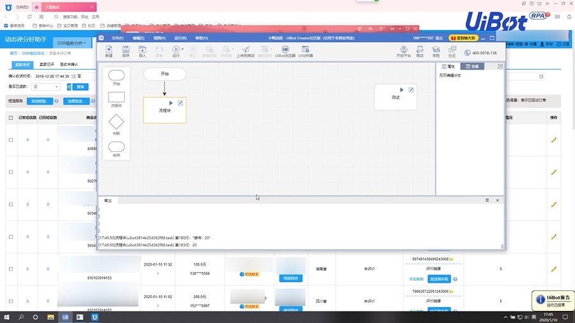Click the 退出 link beside the account number

click(439, 38)
